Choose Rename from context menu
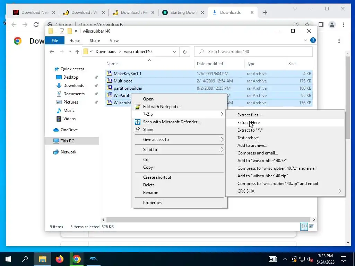 (179, 193)
